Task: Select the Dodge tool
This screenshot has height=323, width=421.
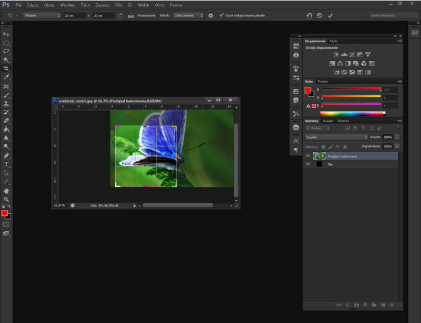Action: 6,147
